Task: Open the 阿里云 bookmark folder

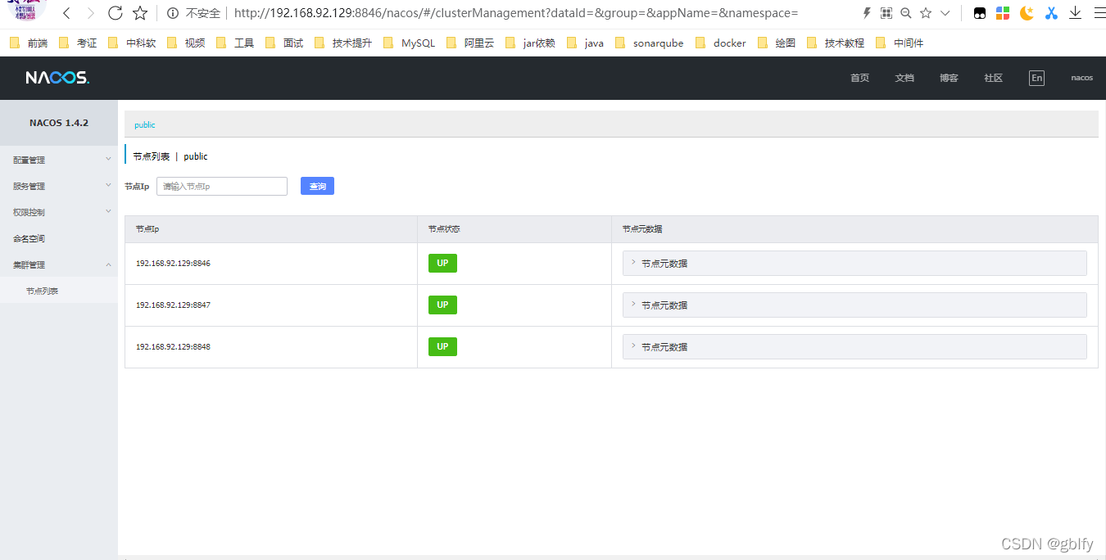Action: [x=470, y=43]
